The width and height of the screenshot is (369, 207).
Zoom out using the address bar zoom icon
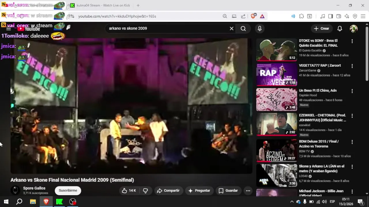tap(225, 16)
